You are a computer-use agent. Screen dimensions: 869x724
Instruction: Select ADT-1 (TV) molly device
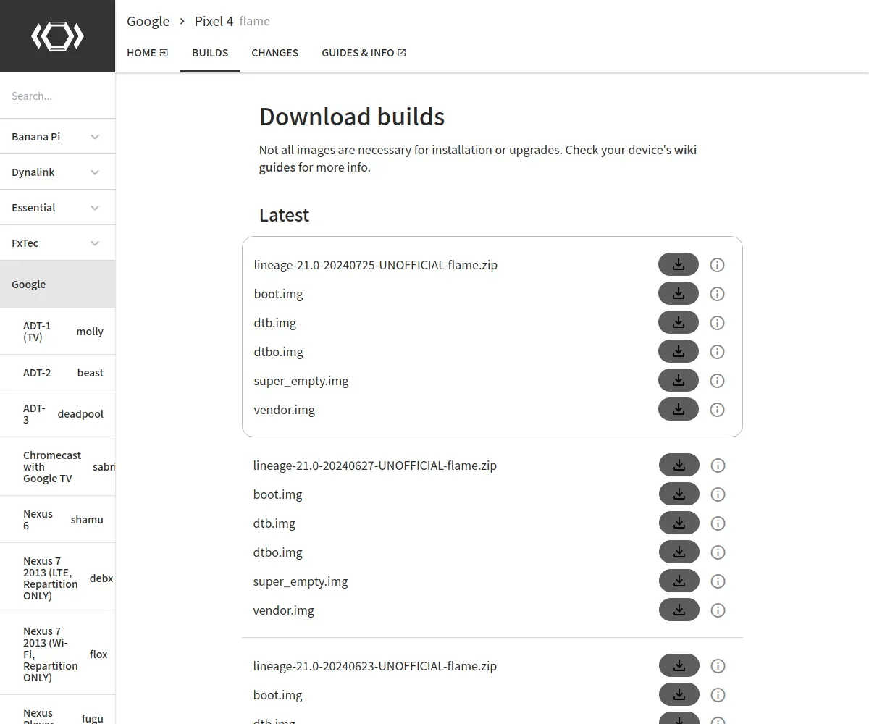click(x=57, y=331)
